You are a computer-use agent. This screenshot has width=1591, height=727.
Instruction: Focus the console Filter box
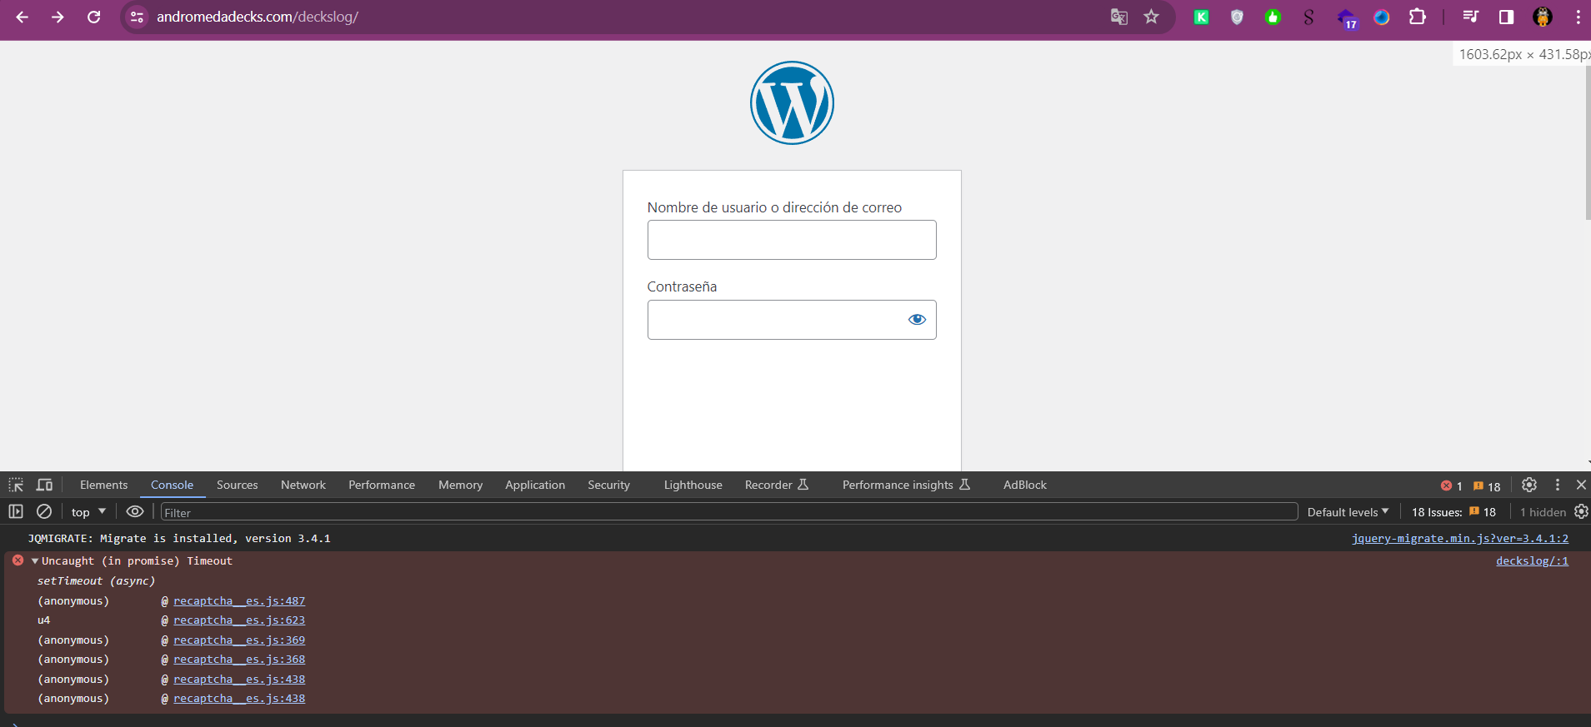(x=729, y=512)
